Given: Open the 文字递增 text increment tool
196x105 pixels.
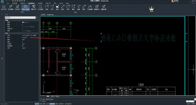Looking at the screenshot, I should pyautogui.click(x=11, y=8).
